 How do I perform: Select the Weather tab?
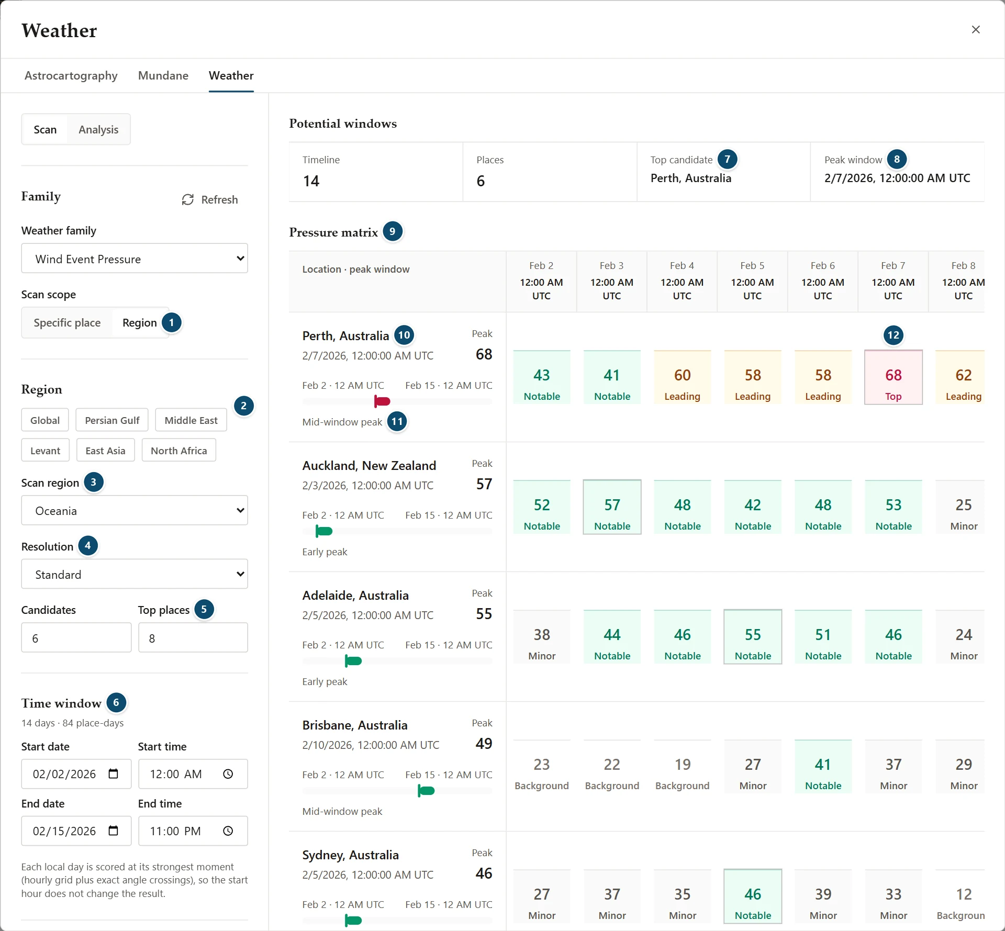pyautogui.click(x=231, y=76)
